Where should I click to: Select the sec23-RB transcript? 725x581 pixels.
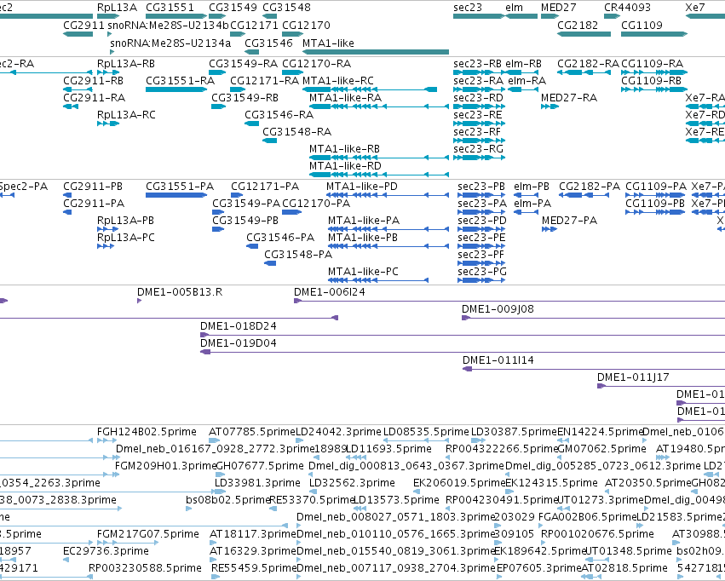(480, 72)
